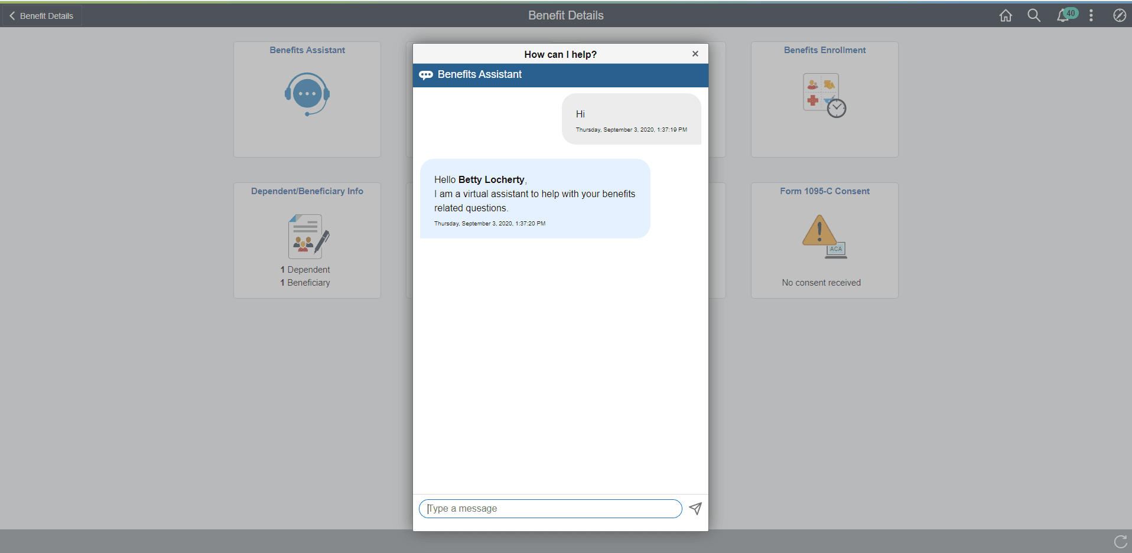The width and height of the screenshot is (1132, 553).
Task: Open notifications showing 40 alerts
Action: (1063, 15)
